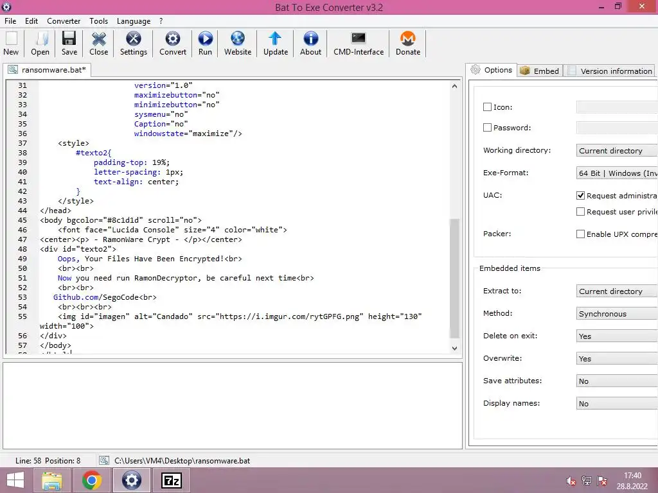Open the Extract to dropdown
The height and width of the screenshot is (493, 658).
pos(617,291)
